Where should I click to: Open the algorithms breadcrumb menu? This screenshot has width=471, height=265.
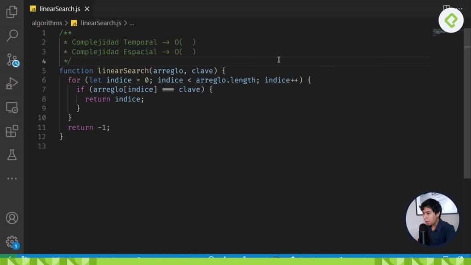point(46,23)
